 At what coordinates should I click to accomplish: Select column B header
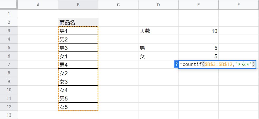tap(78, 5)
